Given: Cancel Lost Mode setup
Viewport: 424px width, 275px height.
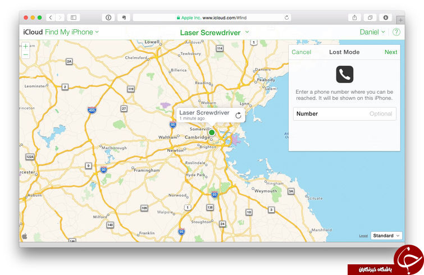Looking at the screenshot, I should 301,52.
